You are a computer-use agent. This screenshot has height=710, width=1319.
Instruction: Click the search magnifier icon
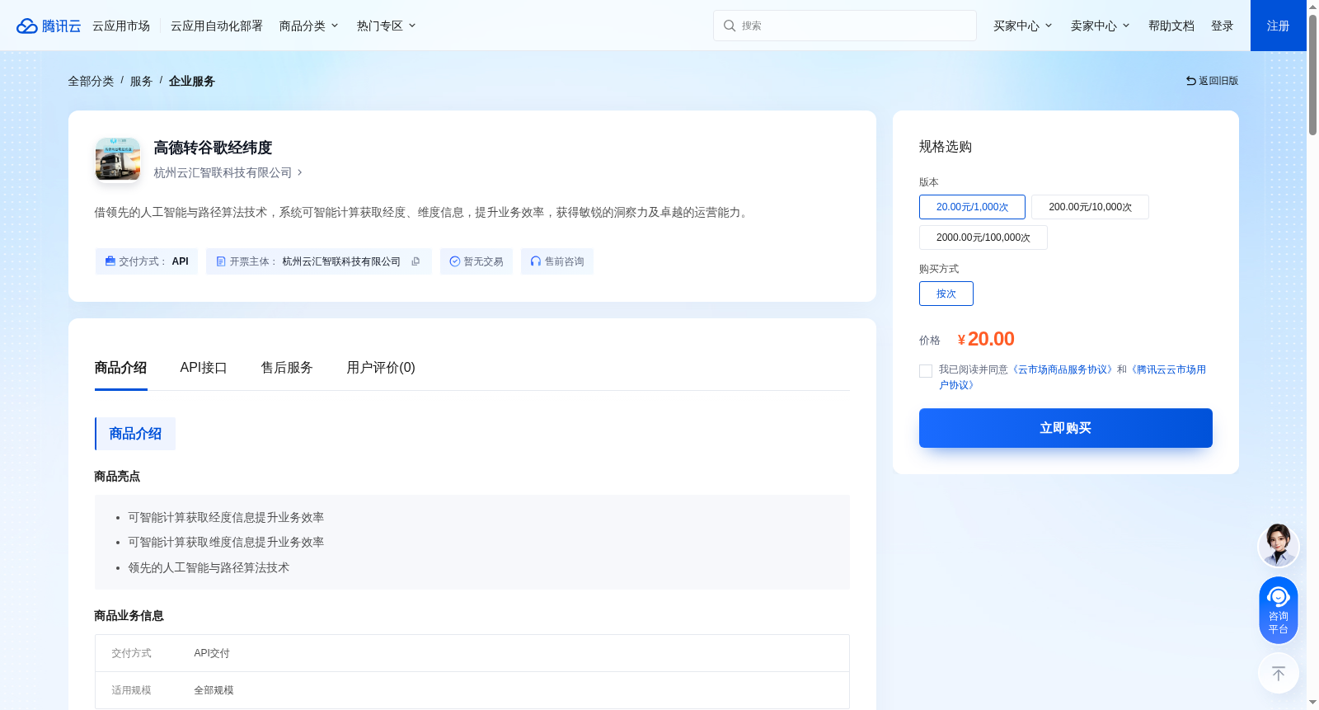point(730,26)
